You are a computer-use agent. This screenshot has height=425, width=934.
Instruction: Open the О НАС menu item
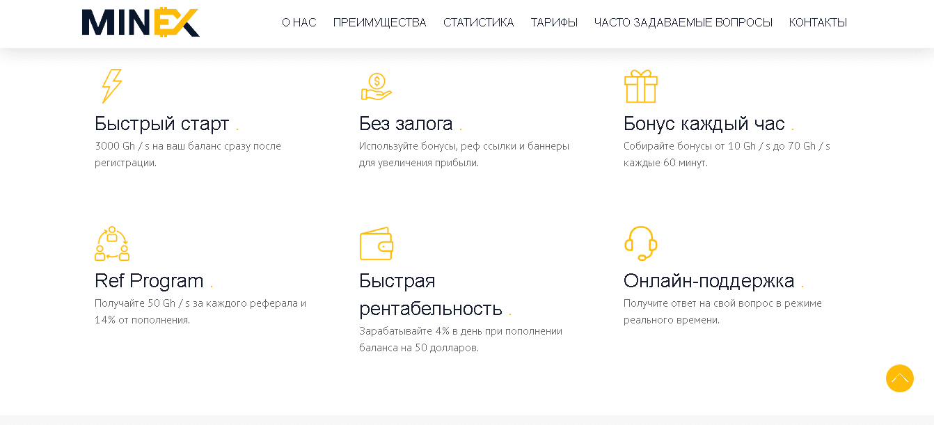[x=299, y=22]
